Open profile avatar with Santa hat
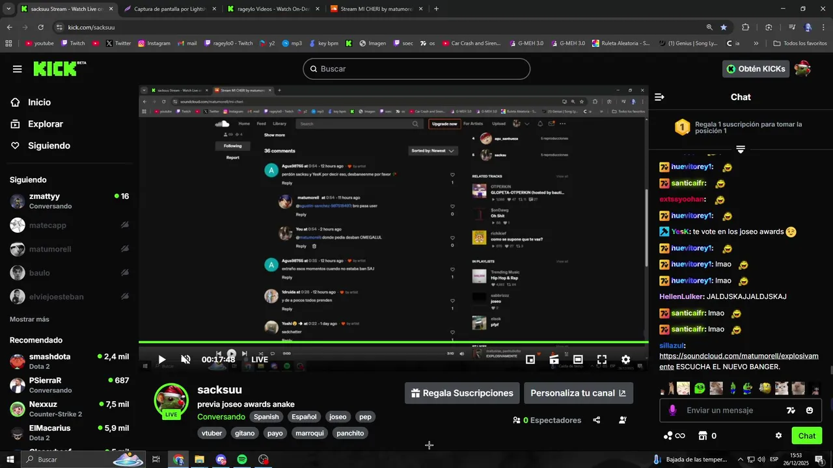This screenshot has width=833, height=468. pyautogui.click(x=802, y=68)
